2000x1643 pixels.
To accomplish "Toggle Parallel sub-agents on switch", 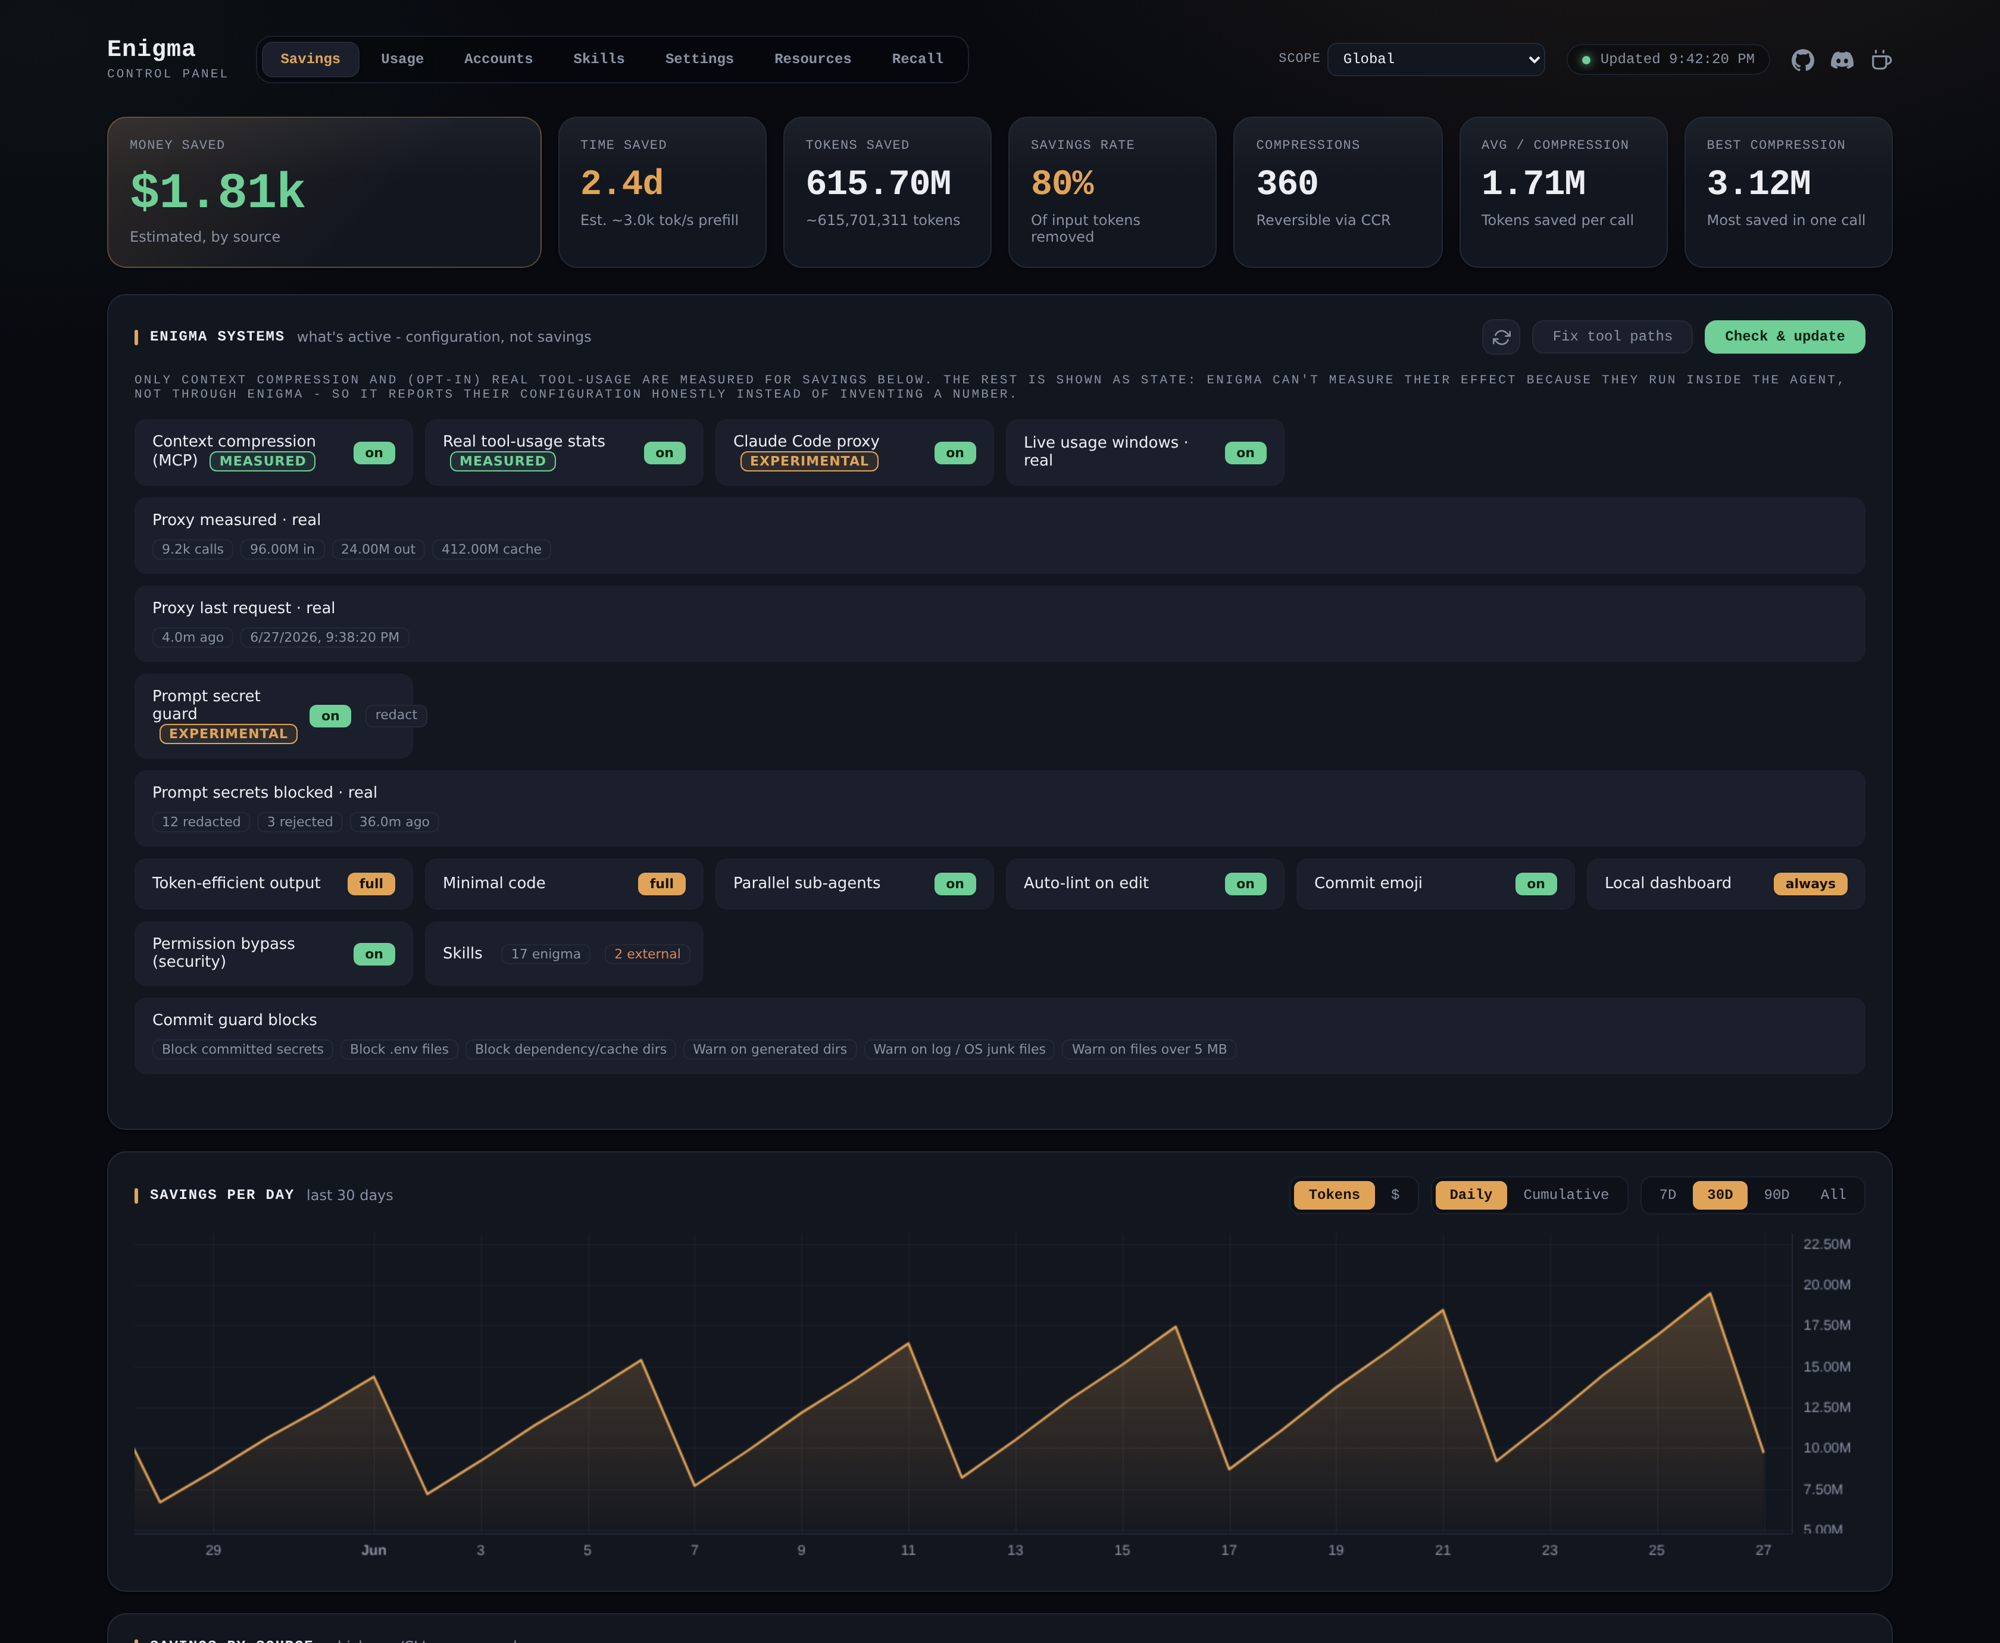I will [955, 884].
